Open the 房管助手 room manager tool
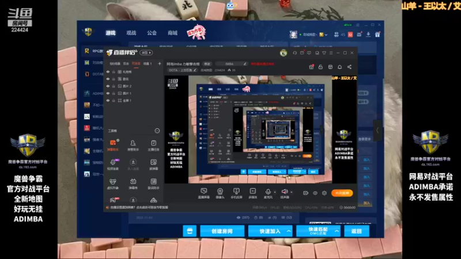This screenshot has width=461, height=259. coord(133,145)
